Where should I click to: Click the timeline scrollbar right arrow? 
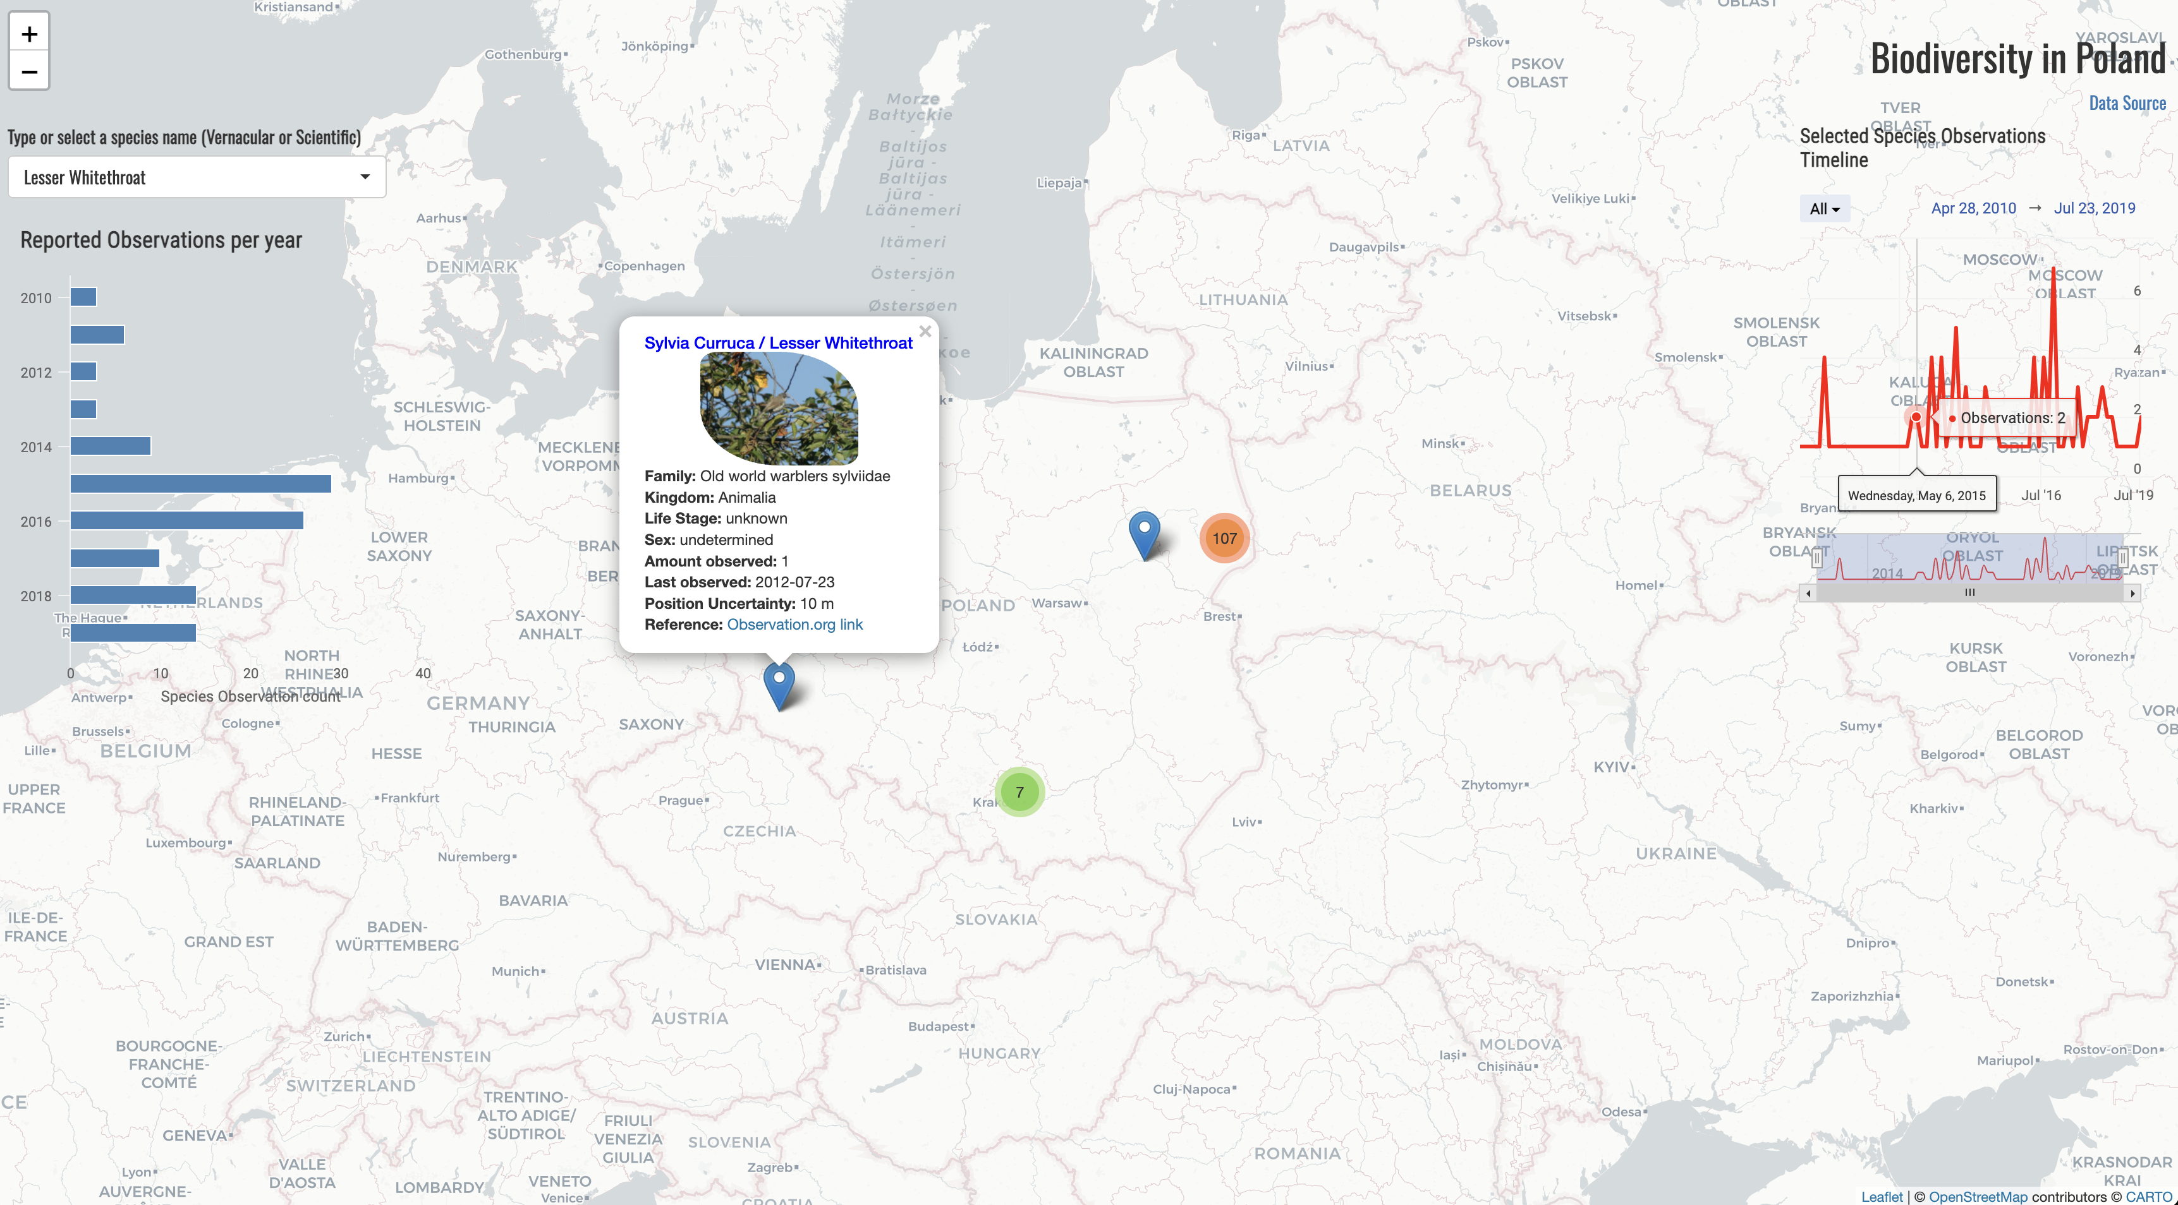(x=2132, y=593)
